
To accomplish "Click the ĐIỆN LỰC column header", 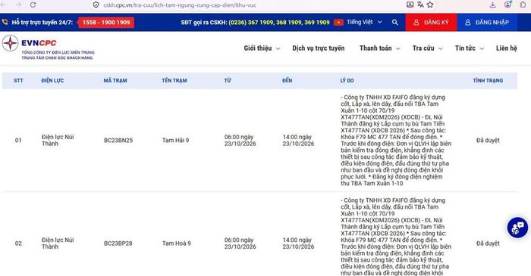I will click(52, 81).
